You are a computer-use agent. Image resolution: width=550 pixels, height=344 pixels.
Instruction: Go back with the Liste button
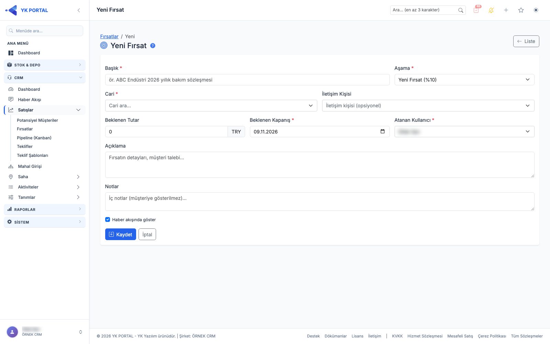tap(526, 41)
